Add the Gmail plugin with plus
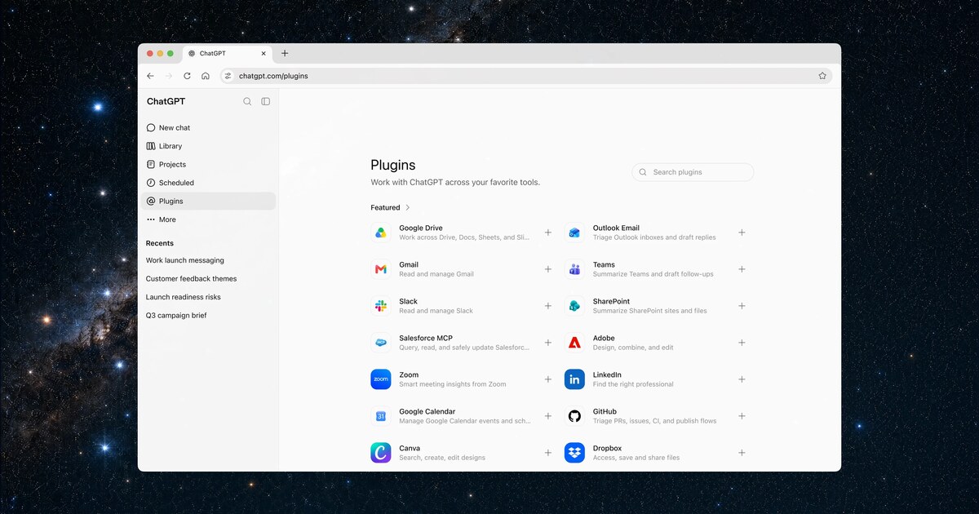 (x=548, y=269)
